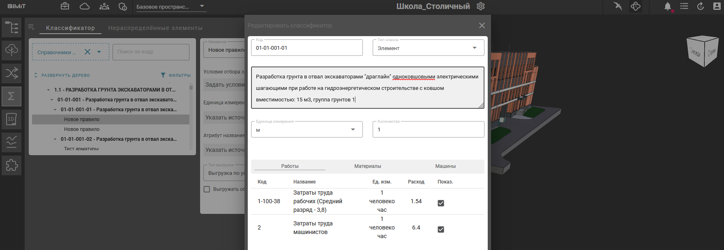Click the ФИЛЬТРЫ button

176,75
